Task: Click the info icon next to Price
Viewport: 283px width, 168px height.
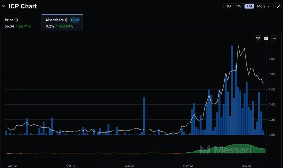Action: pyautogui.click(x=16, y=20)
